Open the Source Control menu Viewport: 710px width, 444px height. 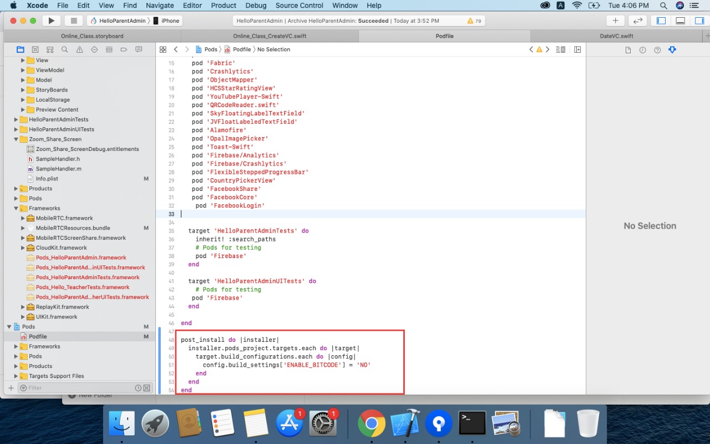pyautogui.click(x=300, y=6)
